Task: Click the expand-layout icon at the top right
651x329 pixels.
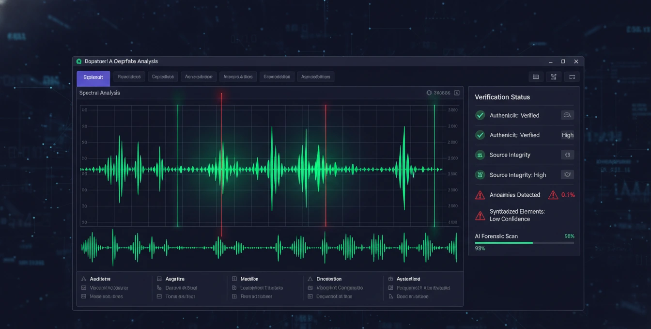Action: click(x=572, y=76)
